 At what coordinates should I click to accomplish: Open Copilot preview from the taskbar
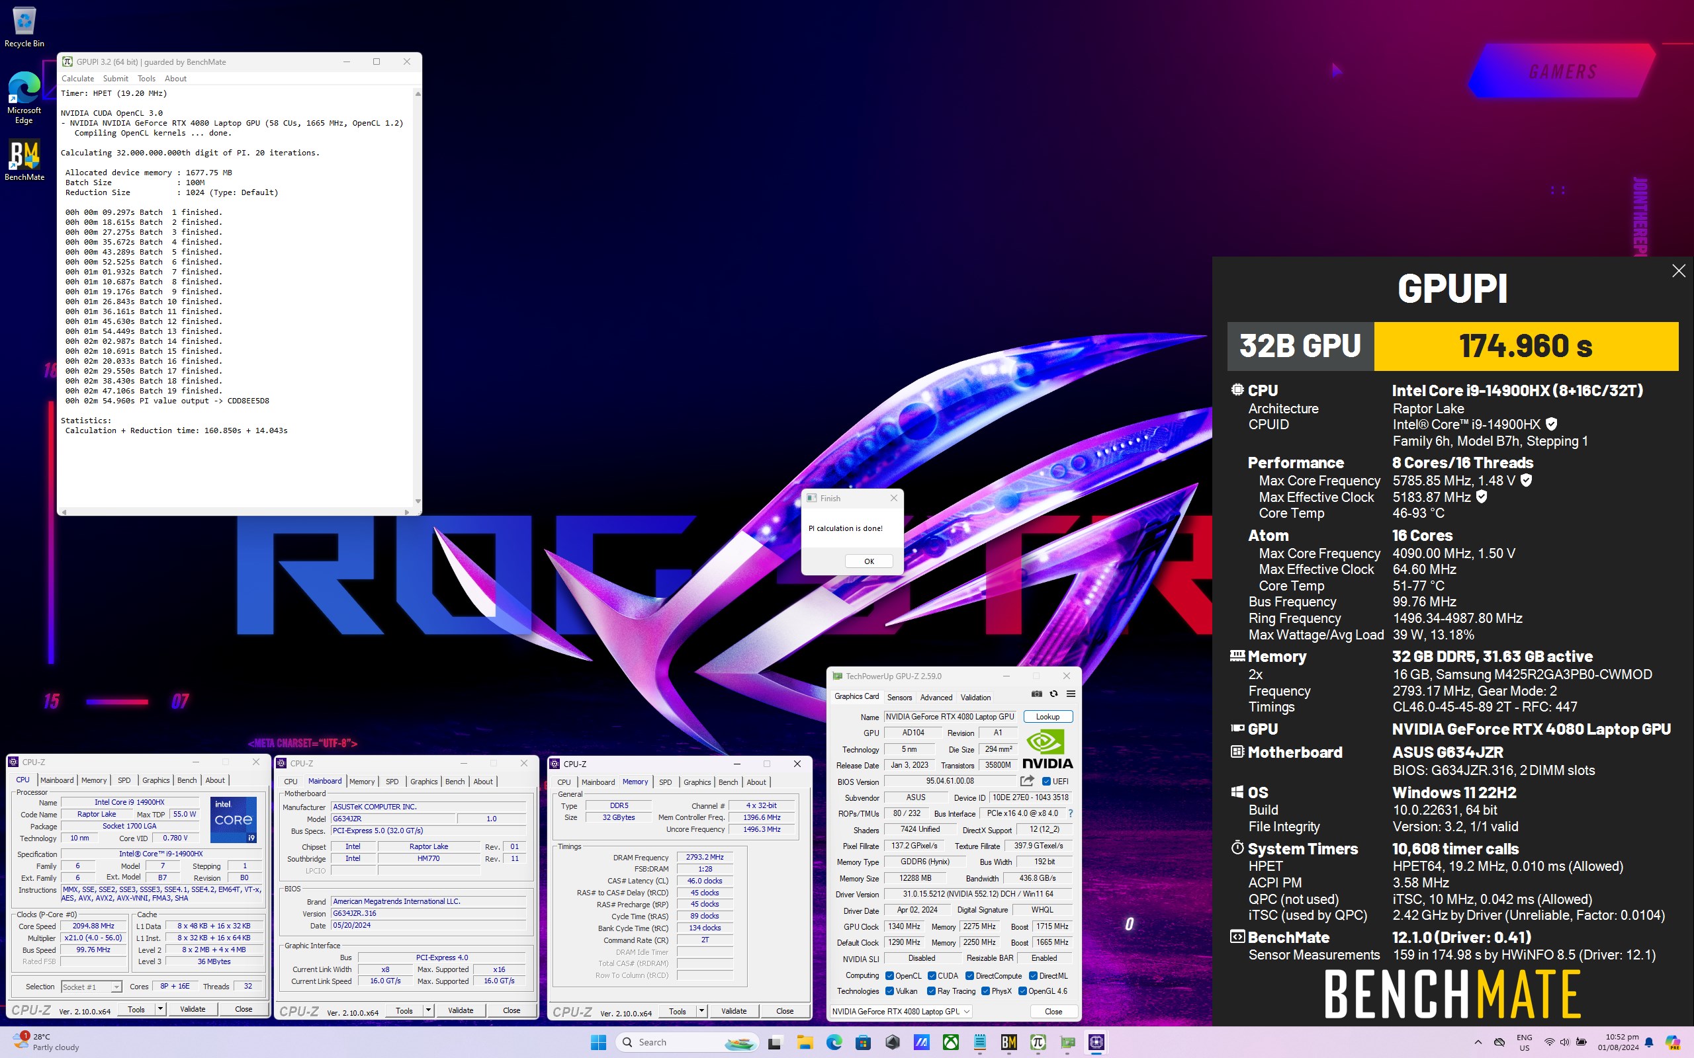[x=1672, y=1042]
